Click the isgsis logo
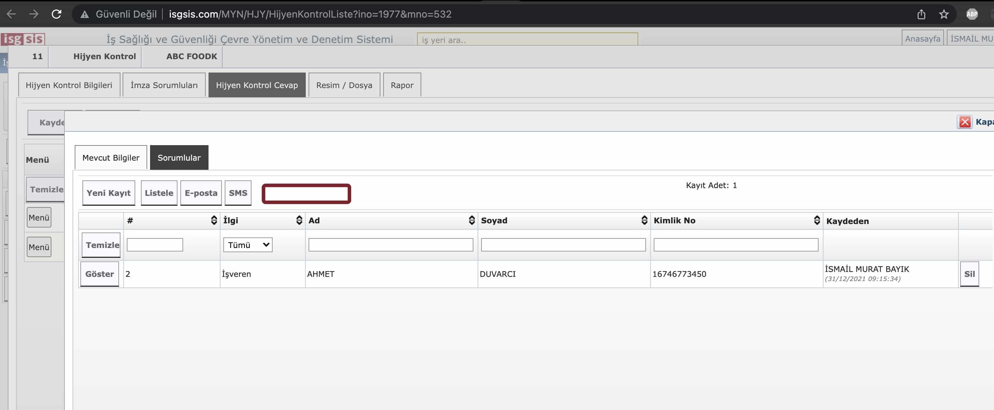994x410 pixels. point(23,39)
